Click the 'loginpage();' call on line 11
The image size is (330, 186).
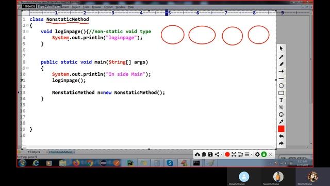tap(69, 81)
